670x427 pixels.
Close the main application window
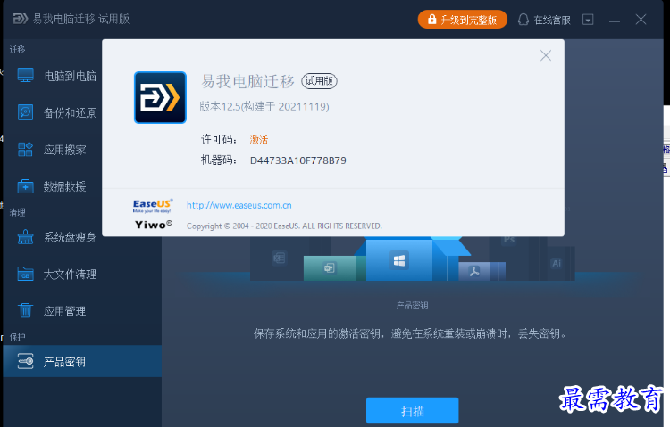coord(641,20)
